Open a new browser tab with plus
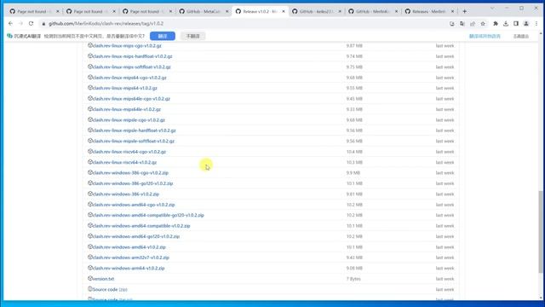Image resolution: width=545 pixels, height=307 pixels. (464, 11)
